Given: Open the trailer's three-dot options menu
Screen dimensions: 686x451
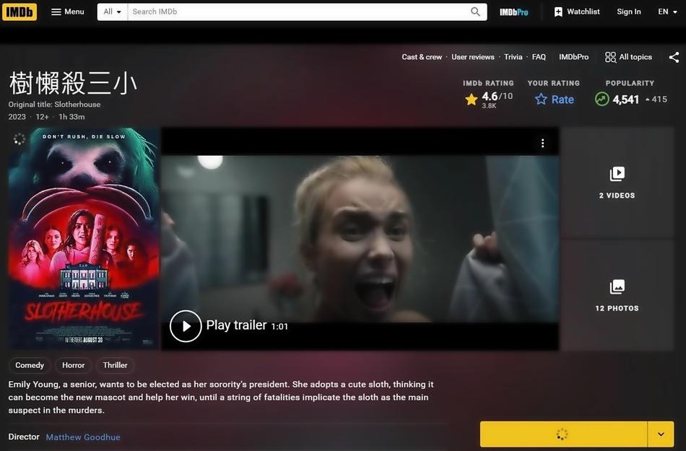Looking at the screenshot, I should point(542,144).
